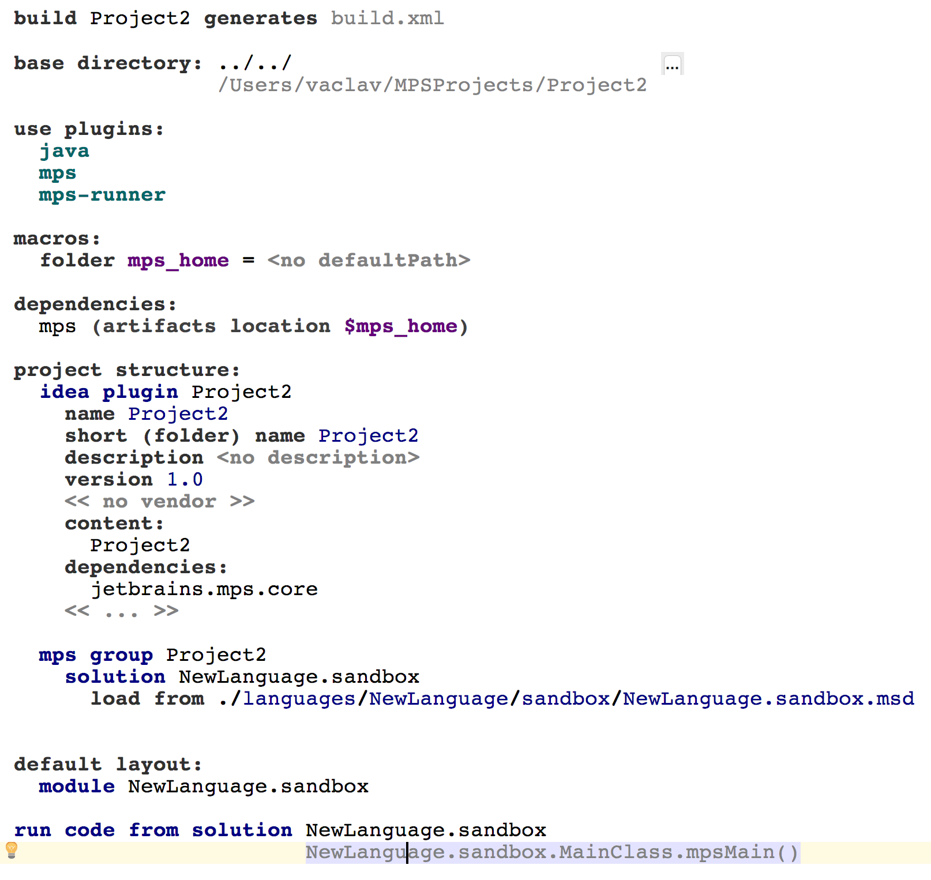Click the highlighted MainClass.mpsMain() reference
Image resolution: width=931 pixels, height=880 pixels.
click(x=678, y=852)
